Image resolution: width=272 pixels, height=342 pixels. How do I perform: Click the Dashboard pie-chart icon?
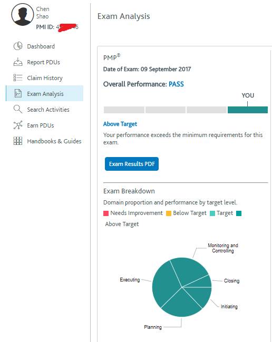tap(18, 46)
